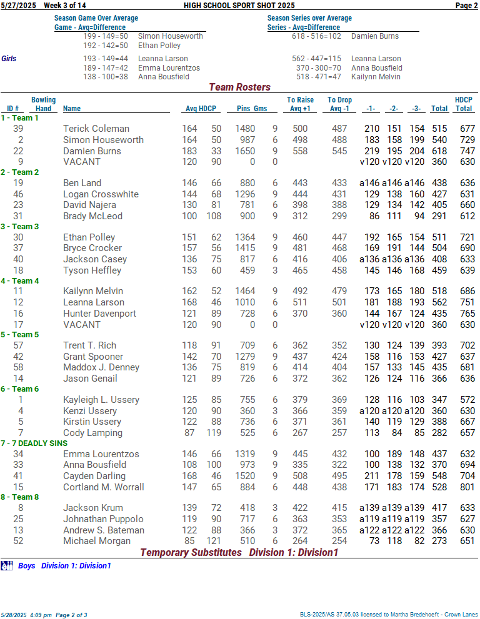Select the 'Team Rosters' heading
This screenshot has height=619, width=480.
[239, 87]
